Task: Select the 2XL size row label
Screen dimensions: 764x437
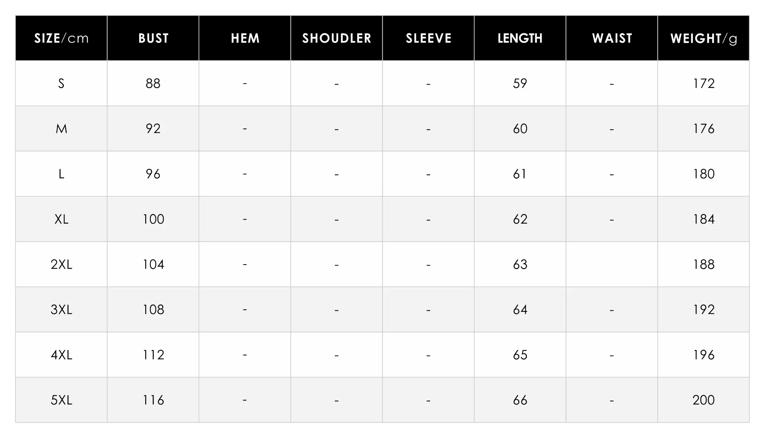Action: coord(61,265)
